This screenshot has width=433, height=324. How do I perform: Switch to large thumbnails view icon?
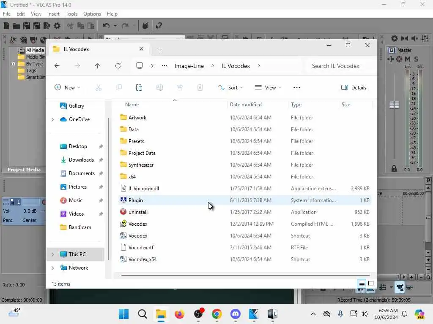pyautogui.click(x=371, y=283)
